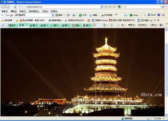Open the 下一页 favorites link
Viewport: 168px width, 121px height.
[155, 21]
